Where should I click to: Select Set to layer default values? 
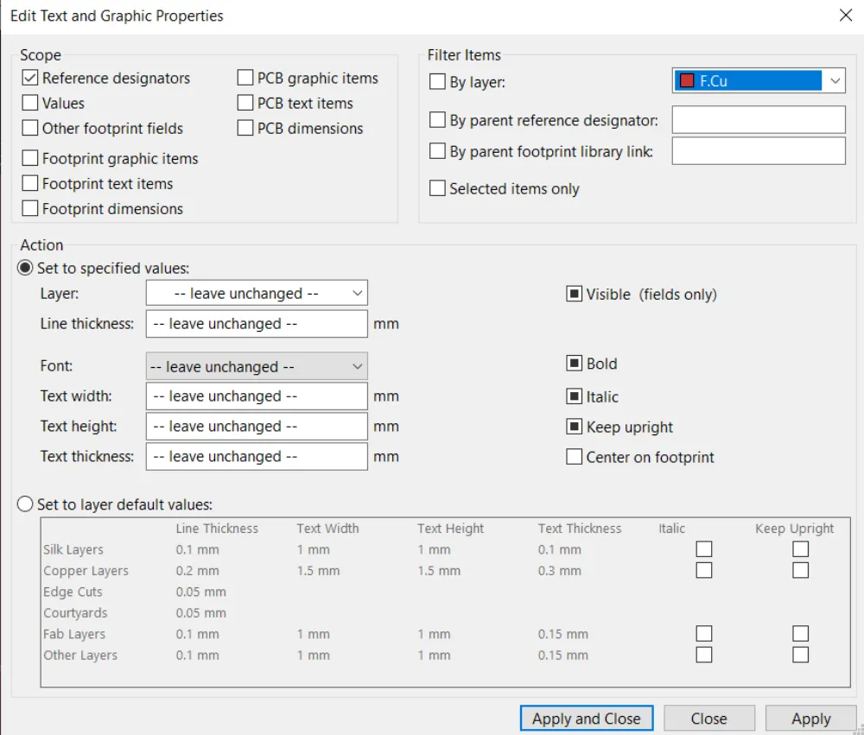pyautogui.click(x=26, y=504)
